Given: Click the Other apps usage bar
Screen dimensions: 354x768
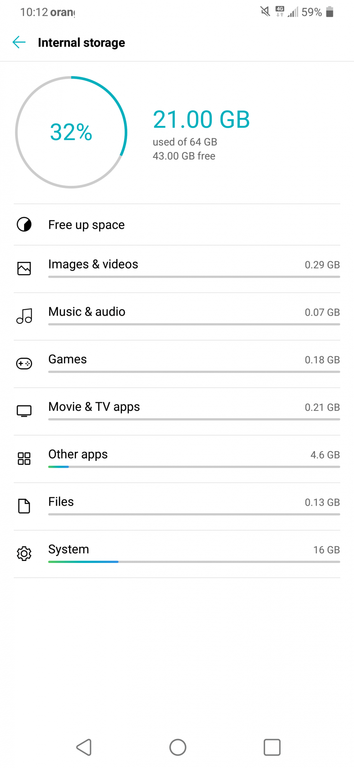Looking at the screenshot, I should pyautogui.click(x=194, y=467).
